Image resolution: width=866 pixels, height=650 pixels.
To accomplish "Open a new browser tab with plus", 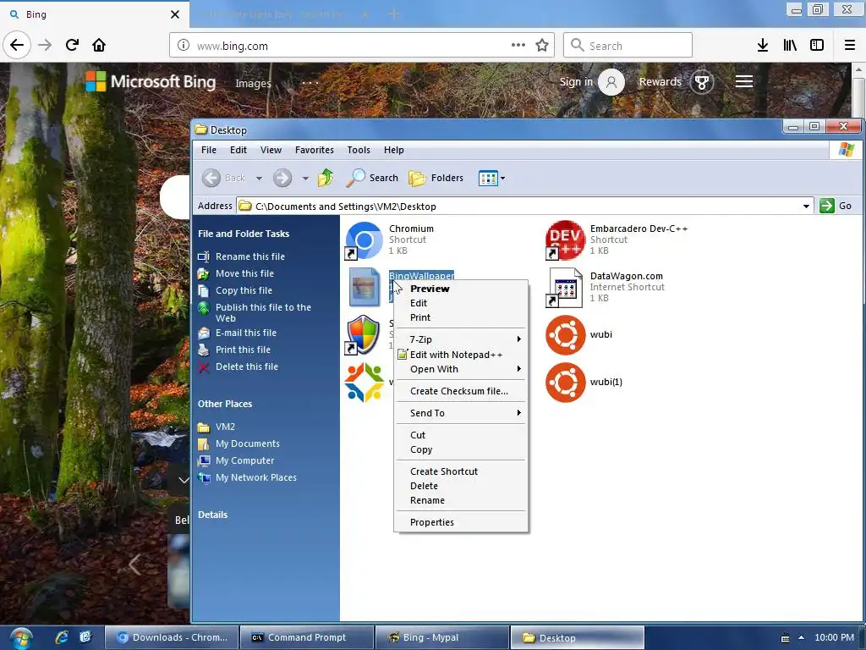I will (394, 14).
